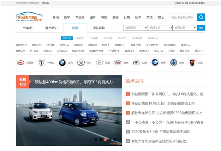Screen dimensions: 221x151
Task: Switch to the 纯电动 tab
Action: click(x=28, y=28)
